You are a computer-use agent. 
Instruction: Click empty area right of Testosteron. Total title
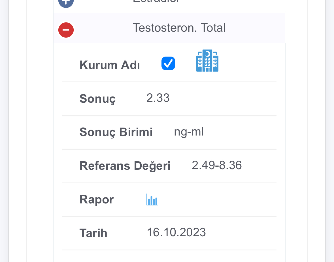tap(255, 28)
